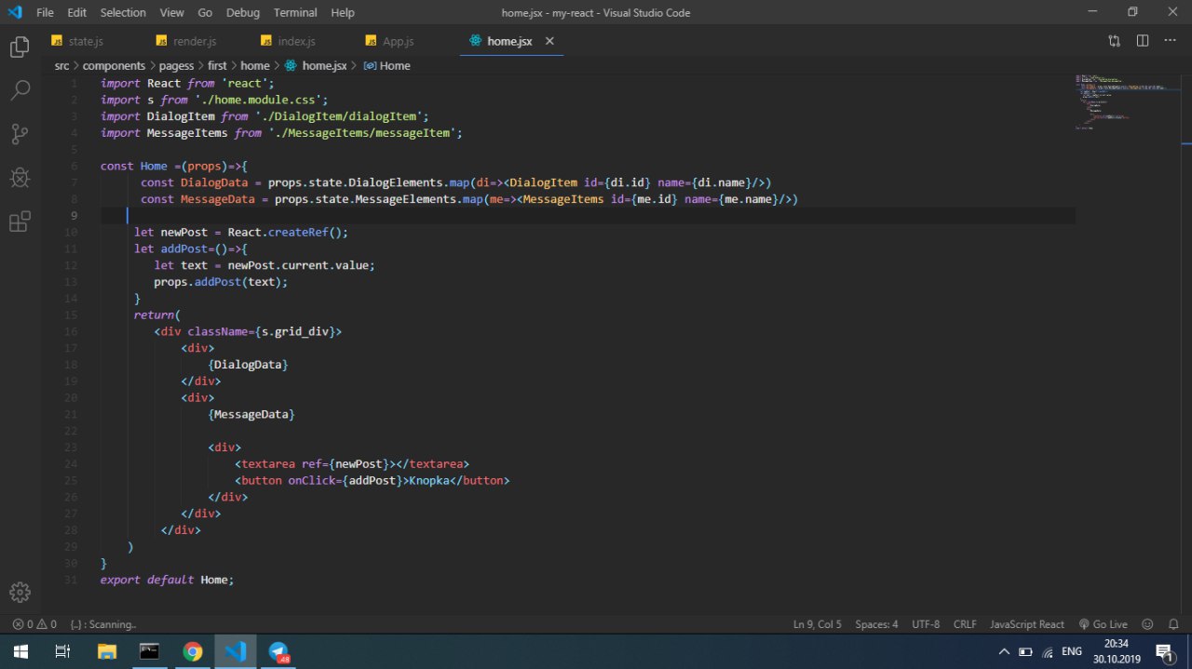Open the Debug view icon
This screenshot has width=1192, height=669.
tap(20, 177)
